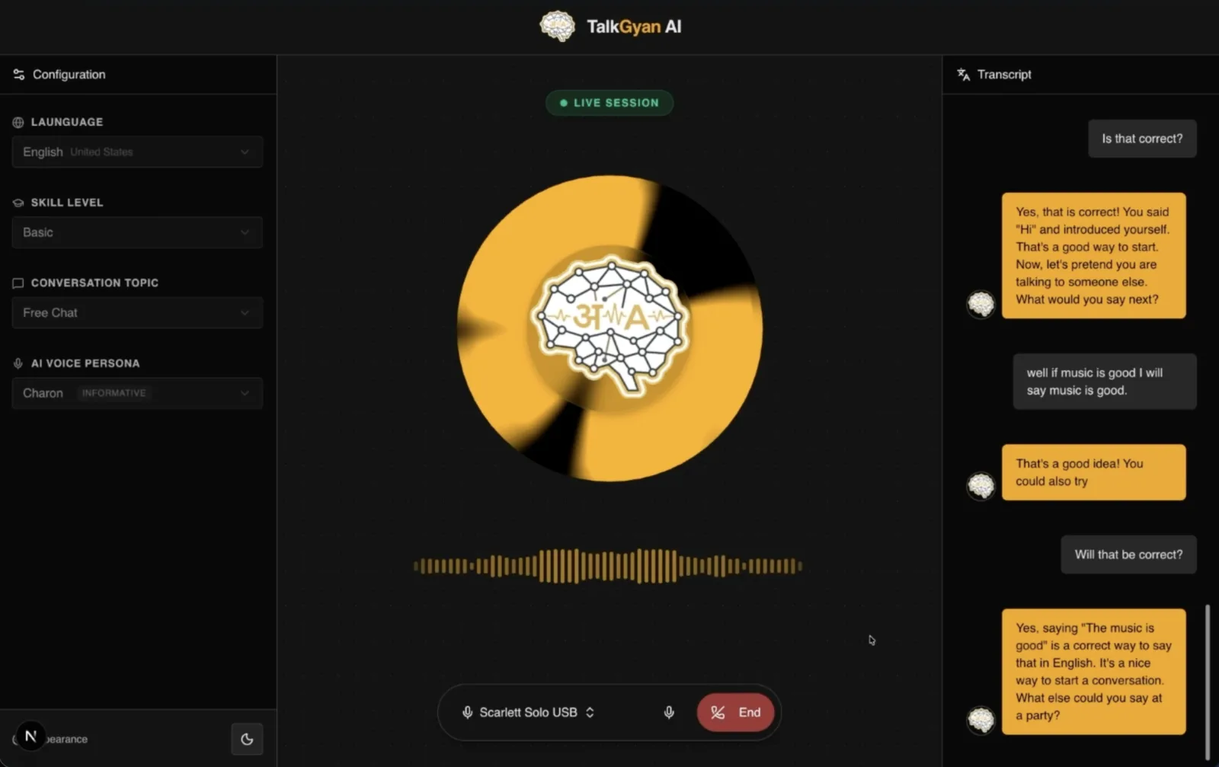
Task: Click the 'Will that be correct?' message bubble
Action: pyautogui.click(x=1128, y=554)
